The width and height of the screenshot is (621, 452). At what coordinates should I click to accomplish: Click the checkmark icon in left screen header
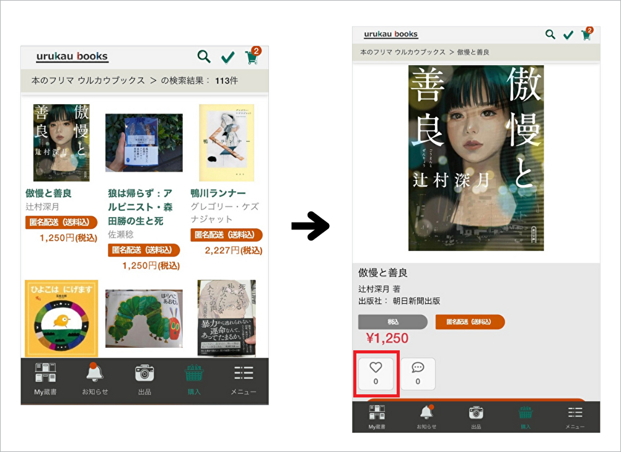(x=228, y=58)
